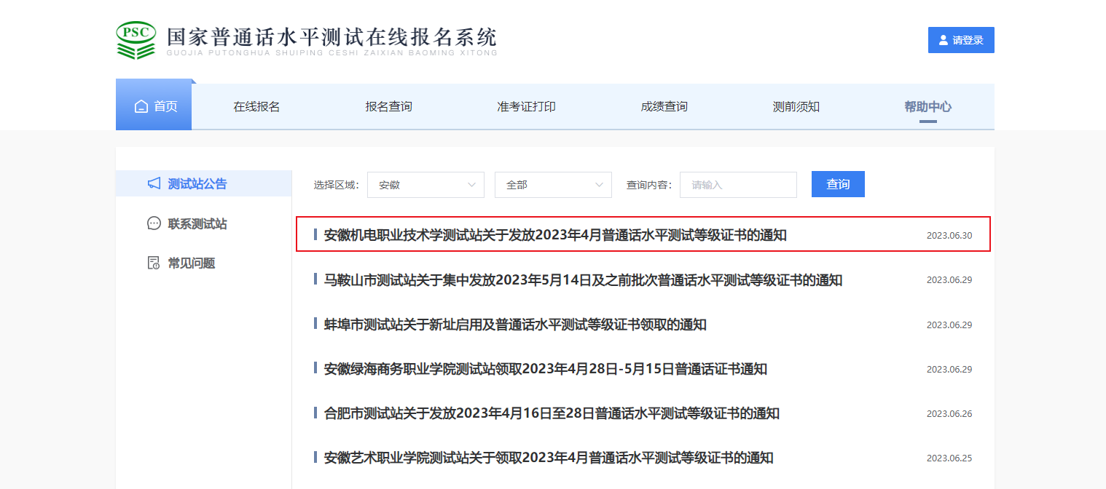The height and width of the screenshot is (489, 1106).
Task: Focus the 查询内容 input field
Action: (x=738, y=185)
